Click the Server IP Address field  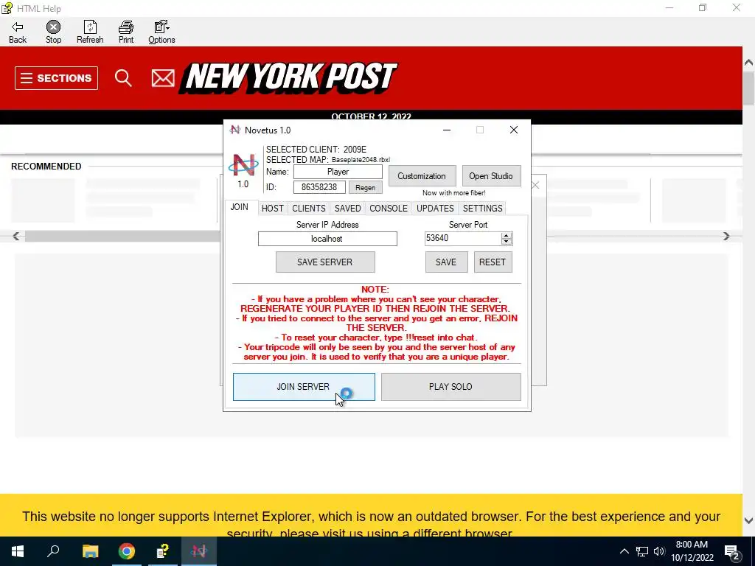(327, 239)
